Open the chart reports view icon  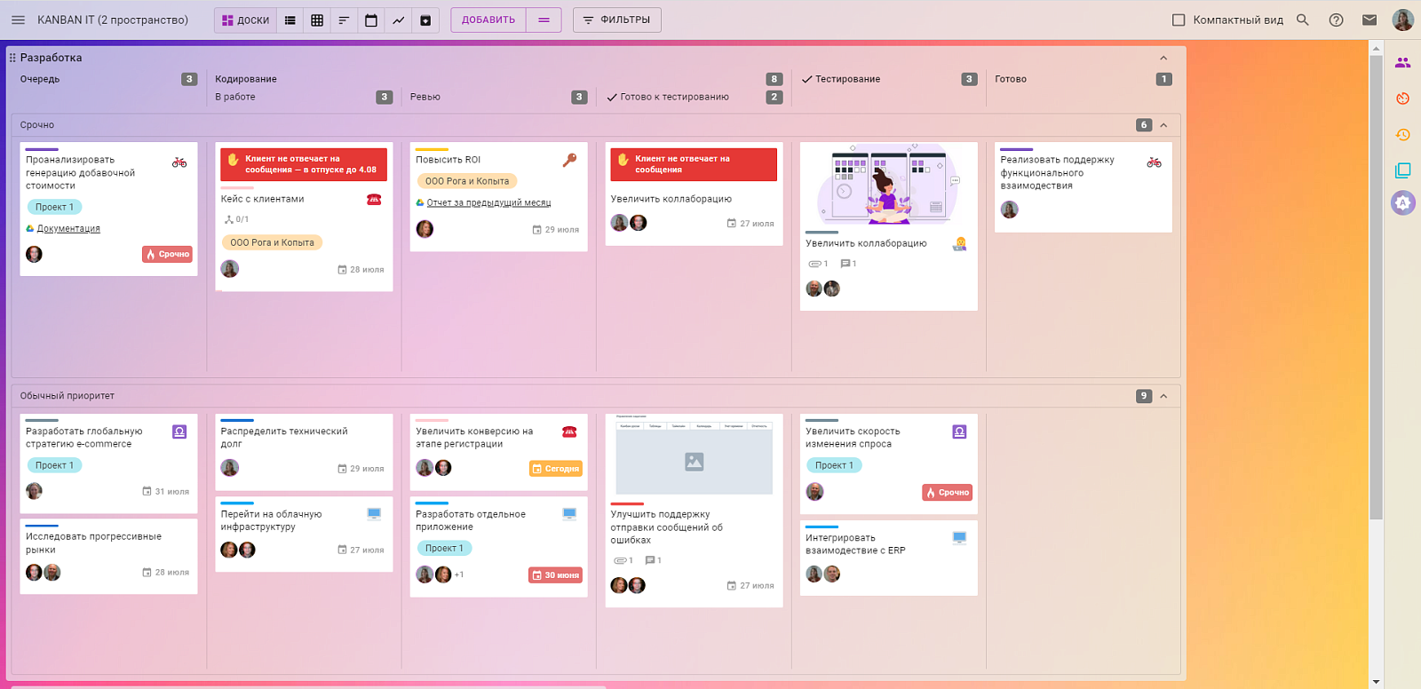pos(399,20)
